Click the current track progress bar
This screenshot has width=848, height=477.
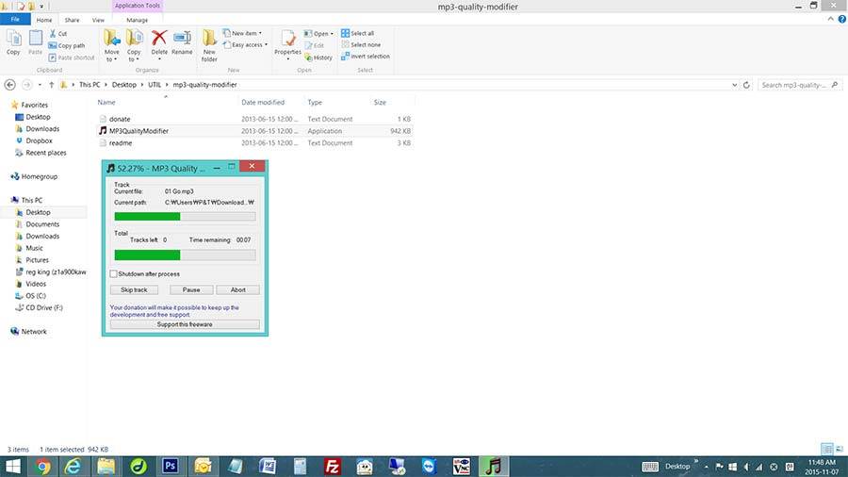click(185, 216)
